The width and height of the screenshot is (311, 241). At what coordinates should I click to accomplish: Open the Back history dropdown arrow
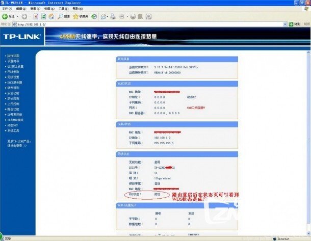18,16
